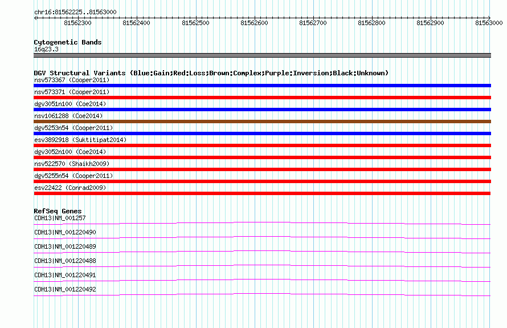Select the magenta intron line under CDH13|NM_001220489

[262, 250]
